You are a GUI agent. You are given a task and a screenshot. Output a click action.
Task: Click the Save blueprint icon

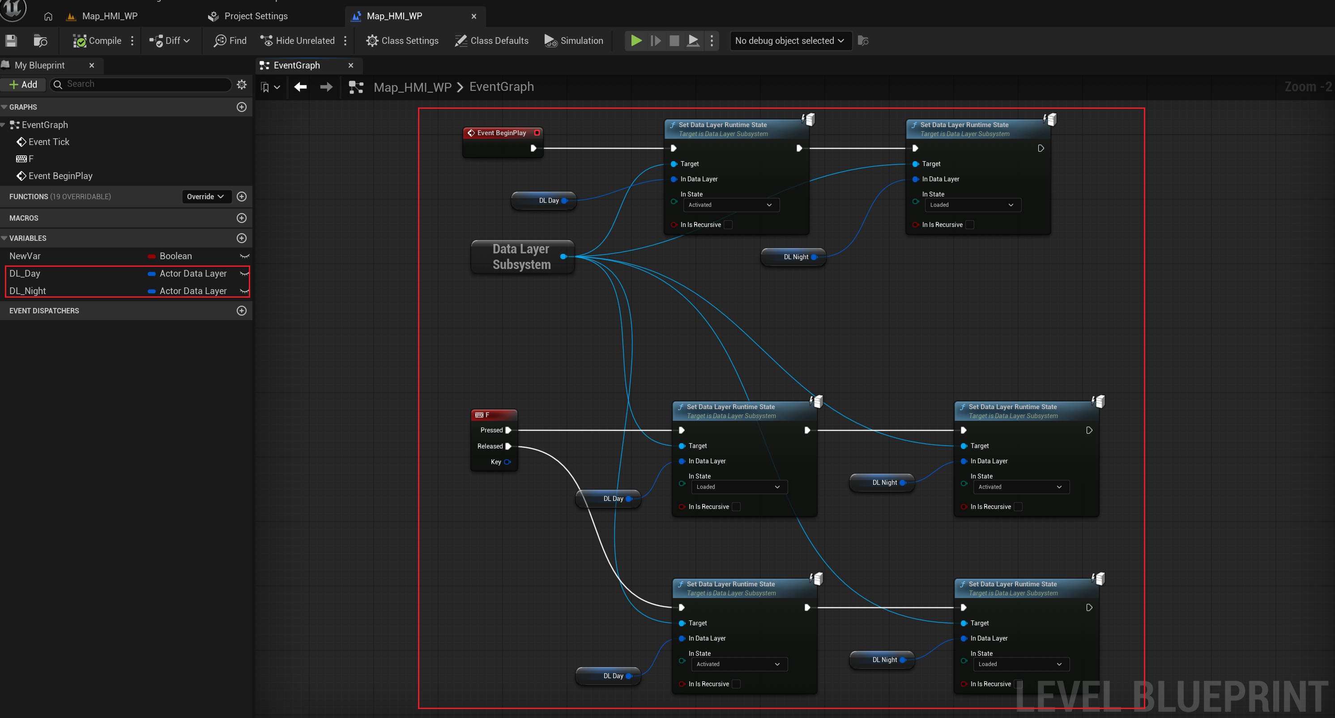[11, 40]
